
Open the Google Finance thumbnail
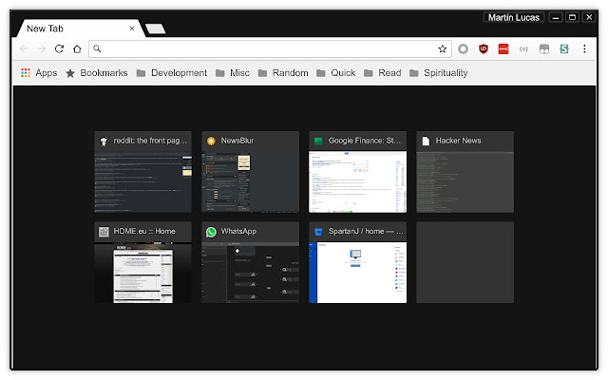point(358,172)
